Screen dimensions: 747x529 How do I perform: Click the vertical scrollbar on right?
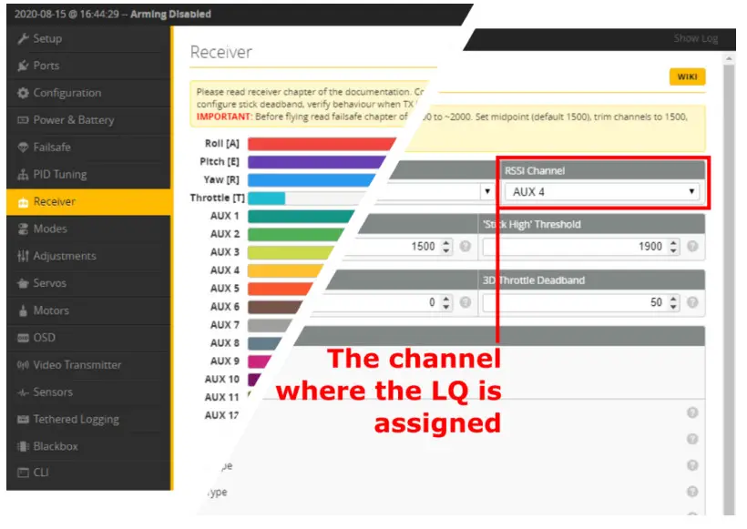(729, 286)
